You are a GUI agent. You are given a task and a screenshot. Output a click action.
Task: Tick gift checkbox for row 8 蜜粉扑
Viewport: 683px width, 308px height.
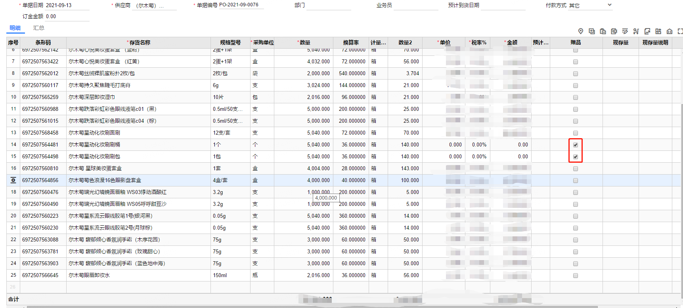[576, 74]
